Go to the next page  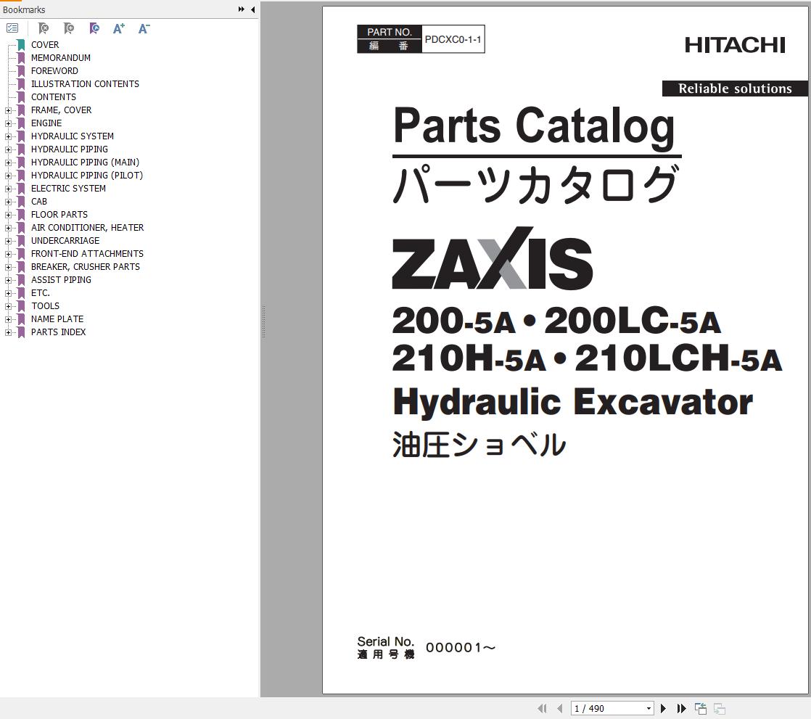[x=663, y=708]
